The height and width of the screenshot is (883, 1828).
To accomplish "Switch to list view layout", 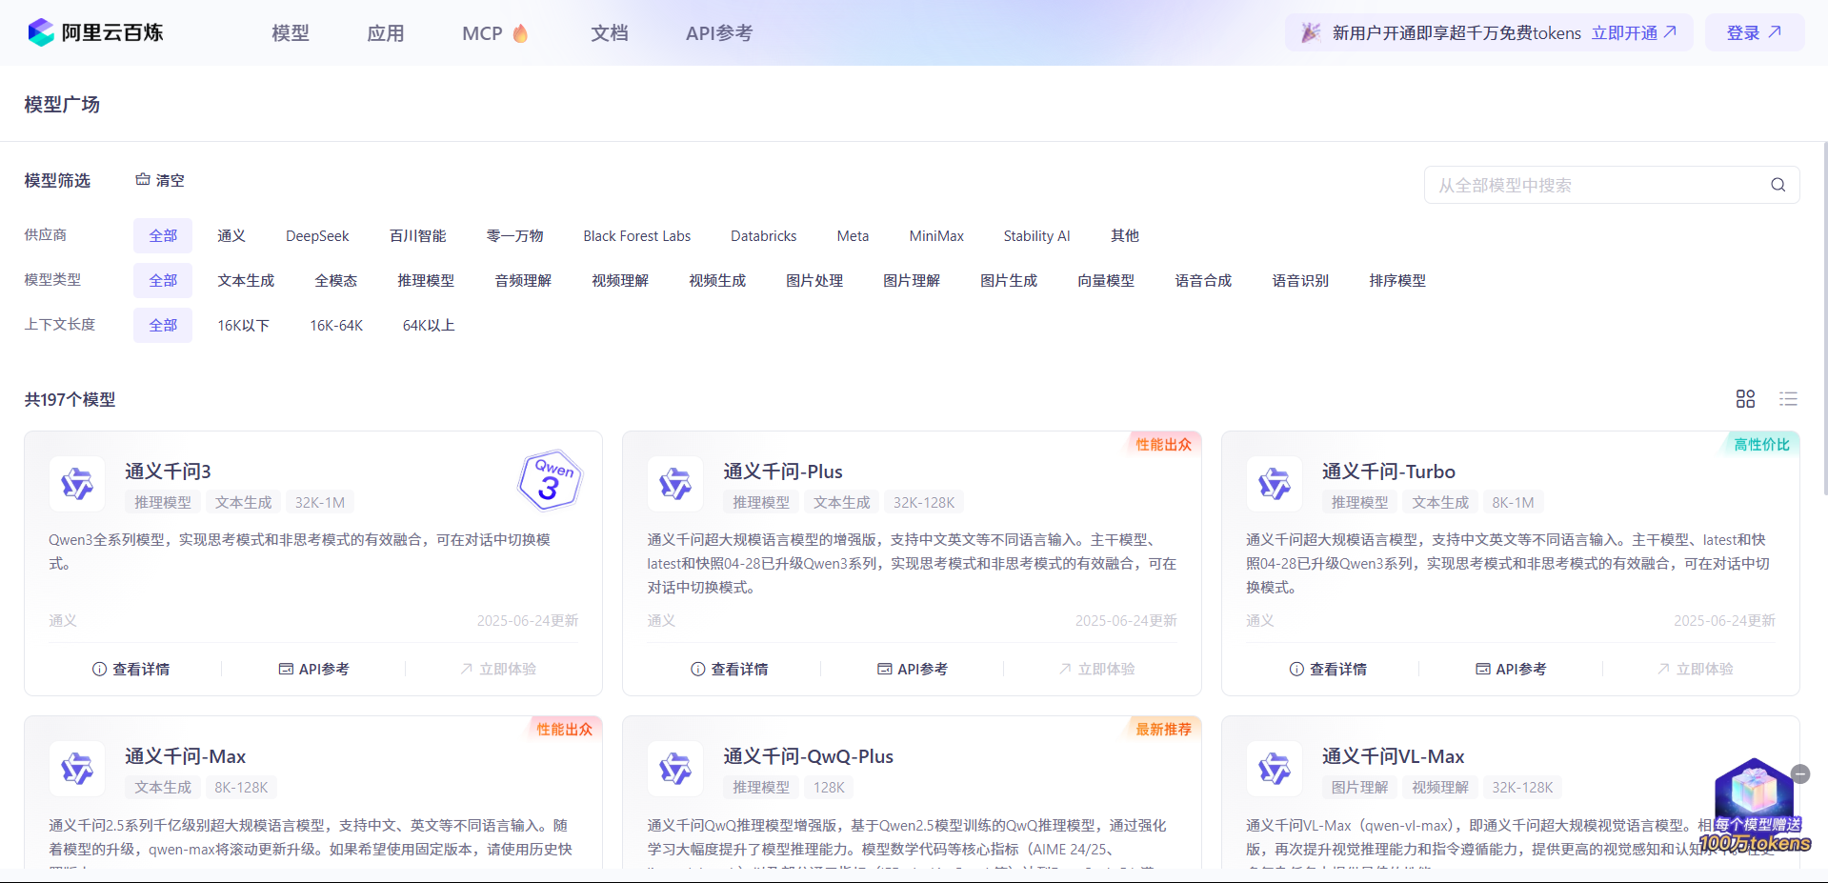I will coord(1788,399).
